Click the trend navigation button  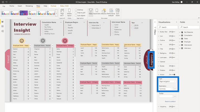point(8,59)
